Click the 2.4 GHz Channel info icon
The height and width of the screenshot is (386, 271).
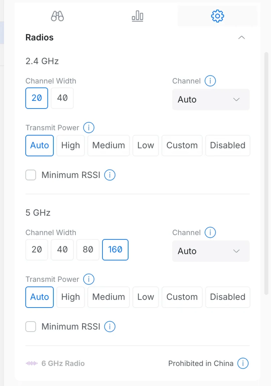tap(210, 81)
